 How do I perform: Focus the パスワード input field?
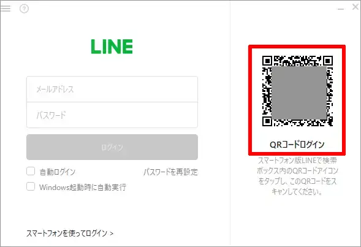(112, 115)
